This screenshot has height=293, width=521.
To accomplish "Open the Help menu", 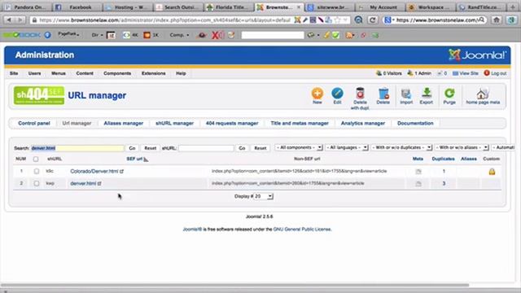I will tap(181, 73).
